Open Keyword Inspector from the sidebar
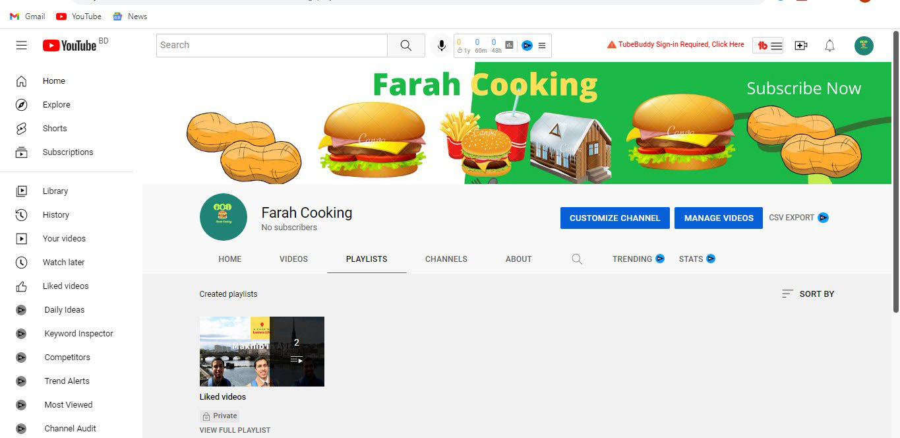This screenshot has height=438, width=900. [78, 333]
